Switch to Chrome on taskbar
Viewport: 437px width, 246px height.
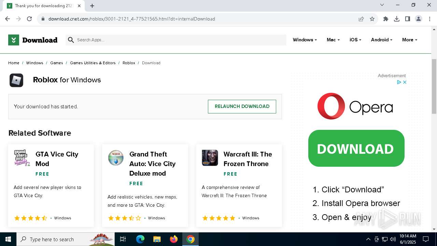pos(191,239)
